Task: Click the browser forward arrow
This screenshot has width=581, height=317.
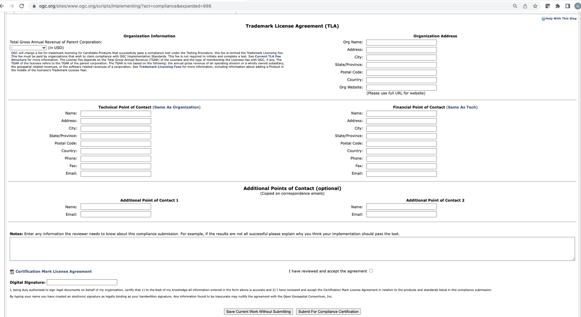Action: click(12, 6)
